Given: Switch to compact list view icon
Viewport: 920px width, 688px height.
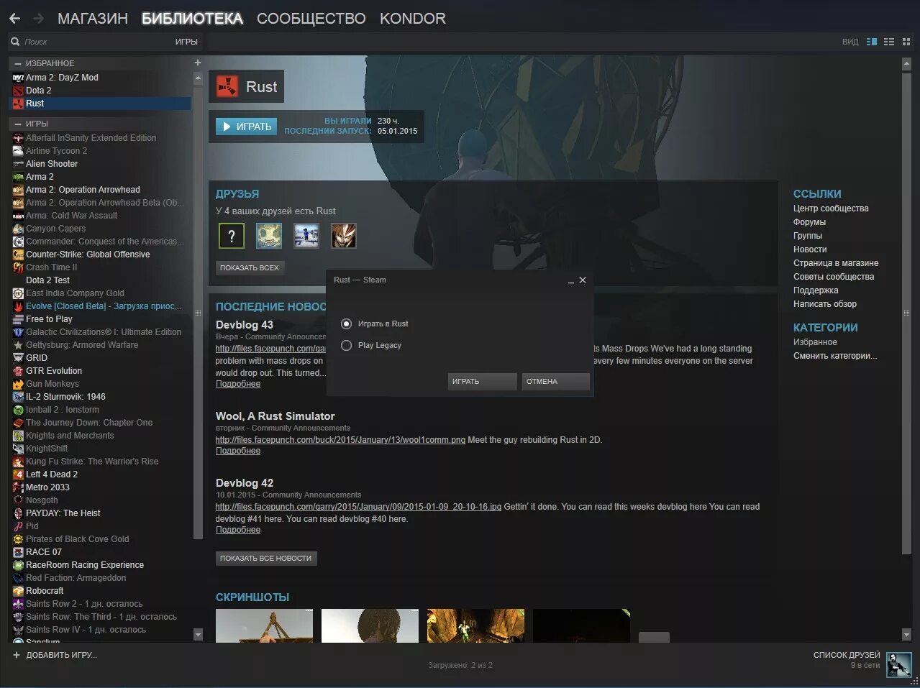Looking at the screenshot, I should (889, 42).
